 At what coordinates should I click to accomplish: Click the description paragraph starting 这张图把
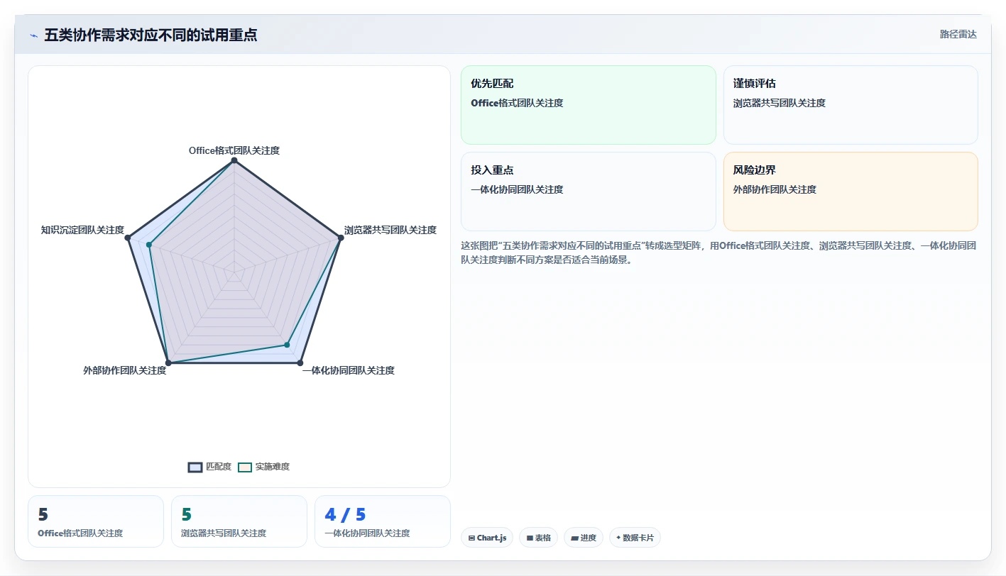tap(719, 253)
